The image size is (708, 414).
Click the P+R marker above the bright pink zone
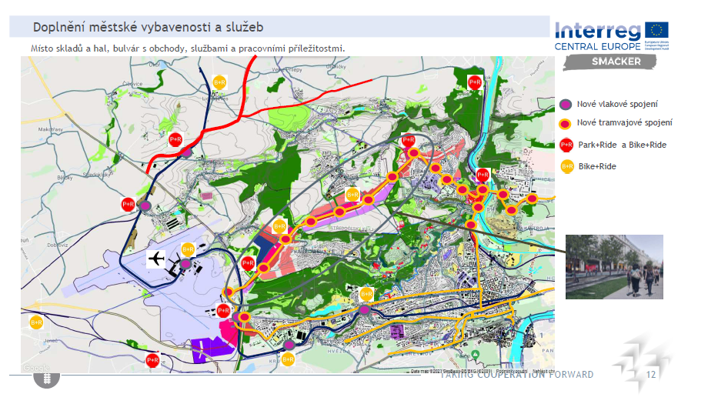[223, 311]
